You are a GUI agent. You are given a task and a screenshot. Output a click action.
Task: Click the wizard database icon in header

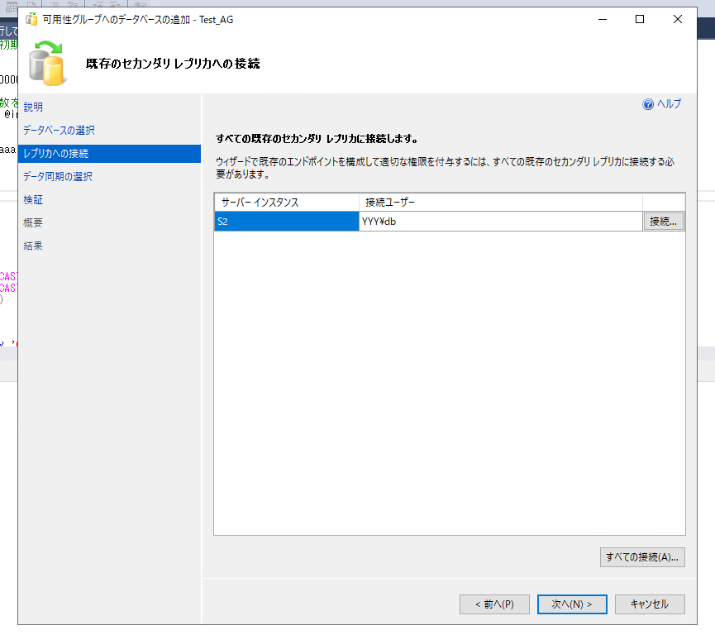47,64
